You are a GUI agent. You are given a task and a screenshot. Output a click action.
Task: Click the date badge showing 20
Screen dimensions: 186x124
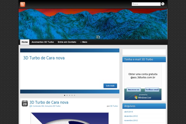[25, 103]
